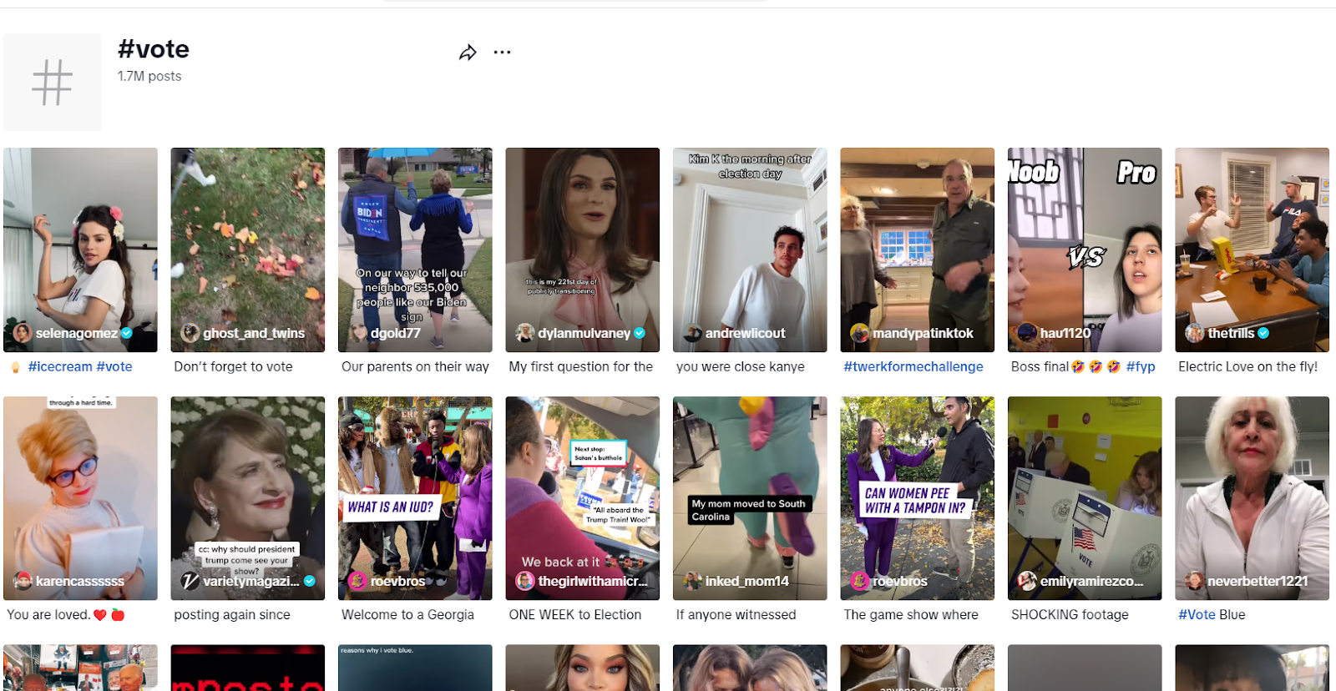This screenshot has height=691, width=1336.
Task: Click dylanmulvaney avatar icon
Action: [x=525, y=333]
